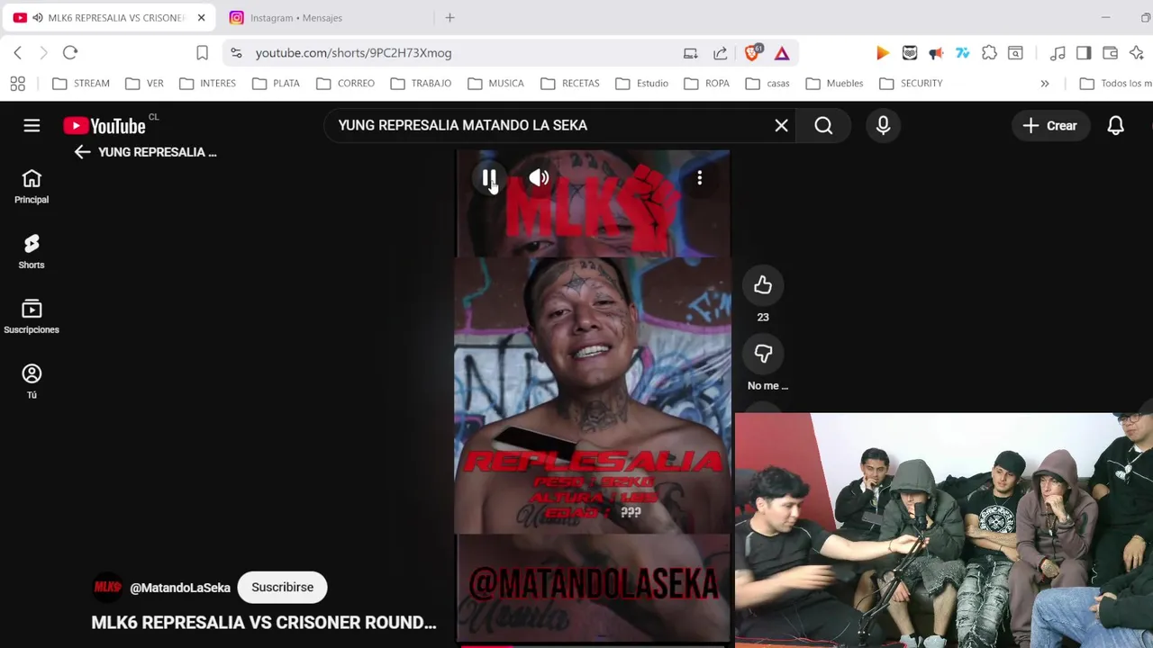This screenshot has width=1153, height=648.
Task: Open the apps grid icon in bookmarks bar
Action: (18, 84)
